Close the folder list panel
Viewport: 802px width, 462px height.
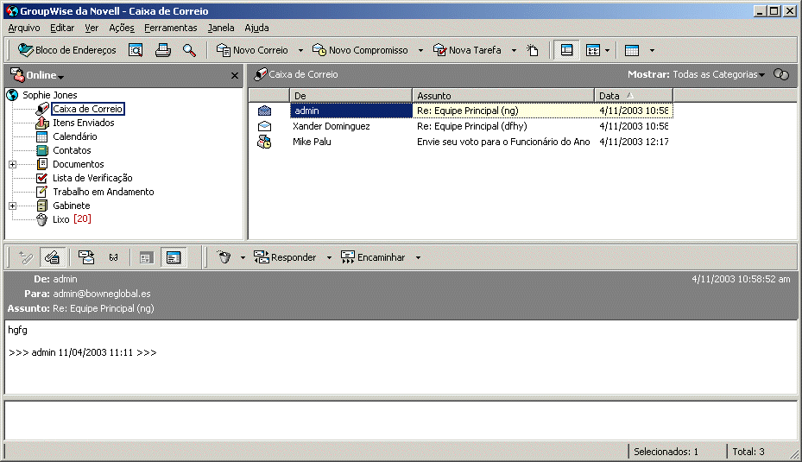[x=235, y=76]
